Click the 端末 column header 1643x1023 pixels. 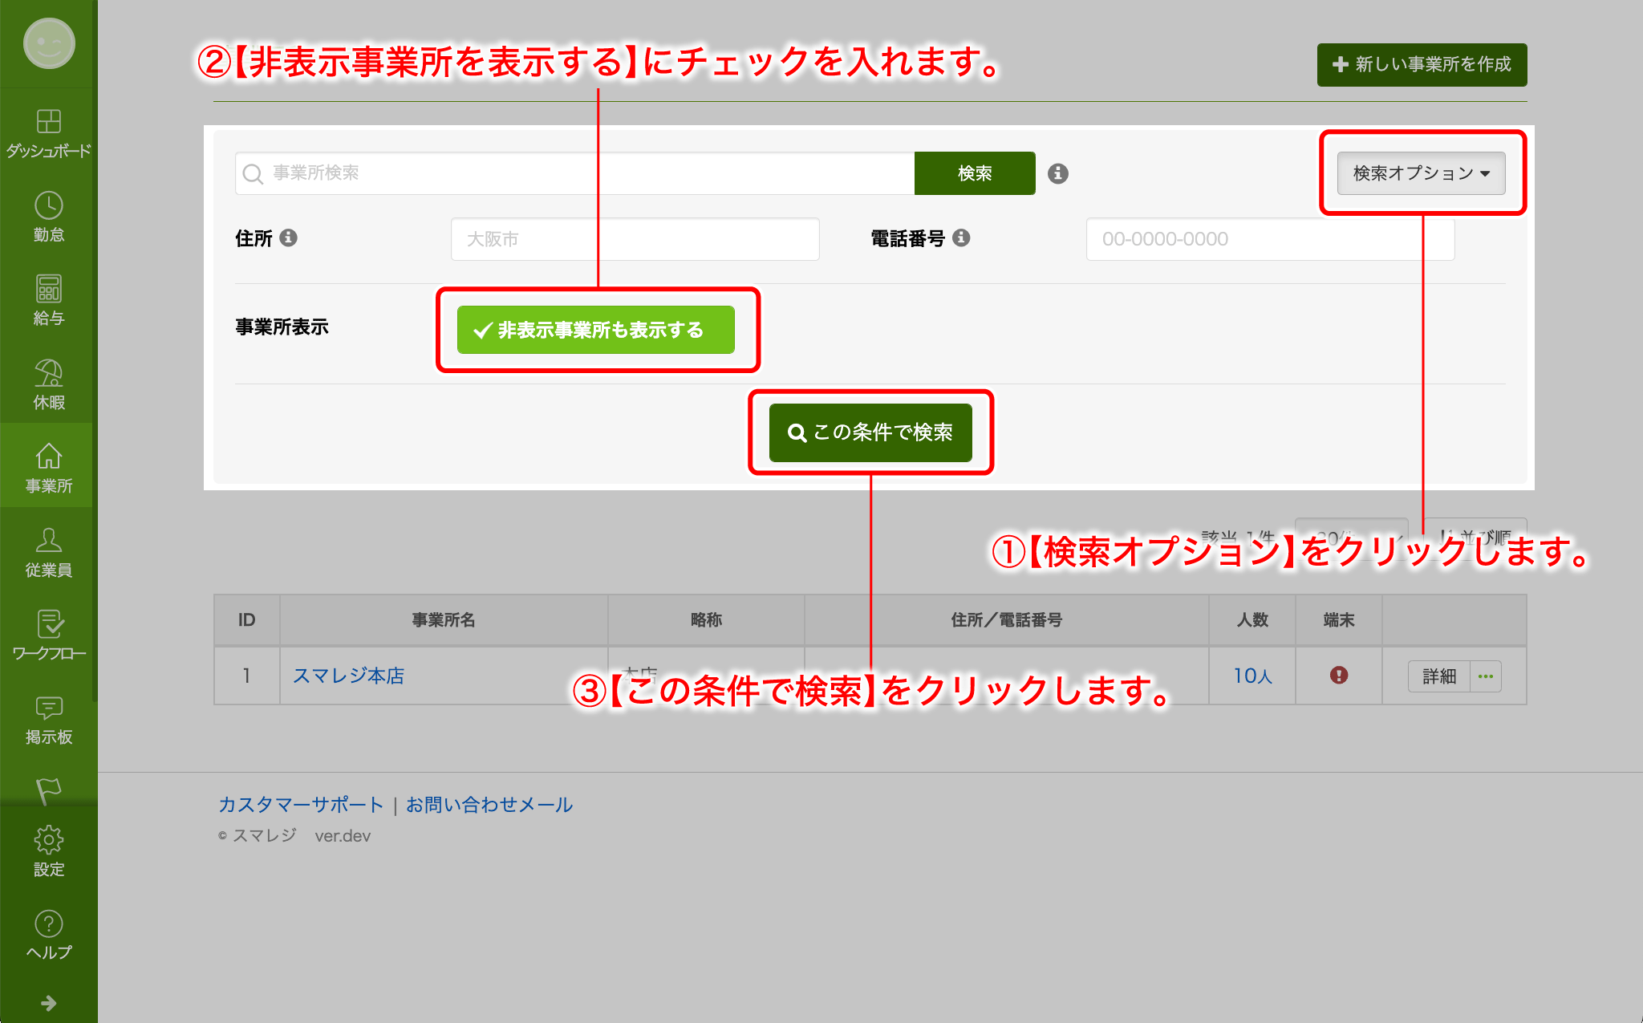pyautogui.click(x=1339, y=619)
